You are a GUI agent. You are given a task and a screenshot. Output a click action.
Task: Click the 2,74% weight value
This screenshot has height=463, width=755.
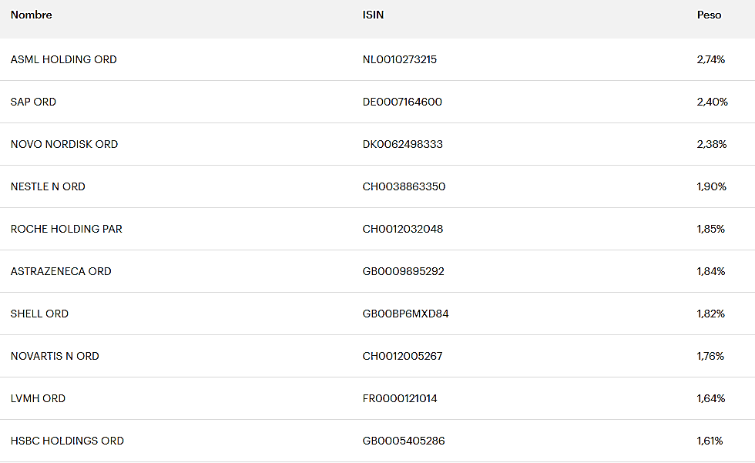point(711,59)
